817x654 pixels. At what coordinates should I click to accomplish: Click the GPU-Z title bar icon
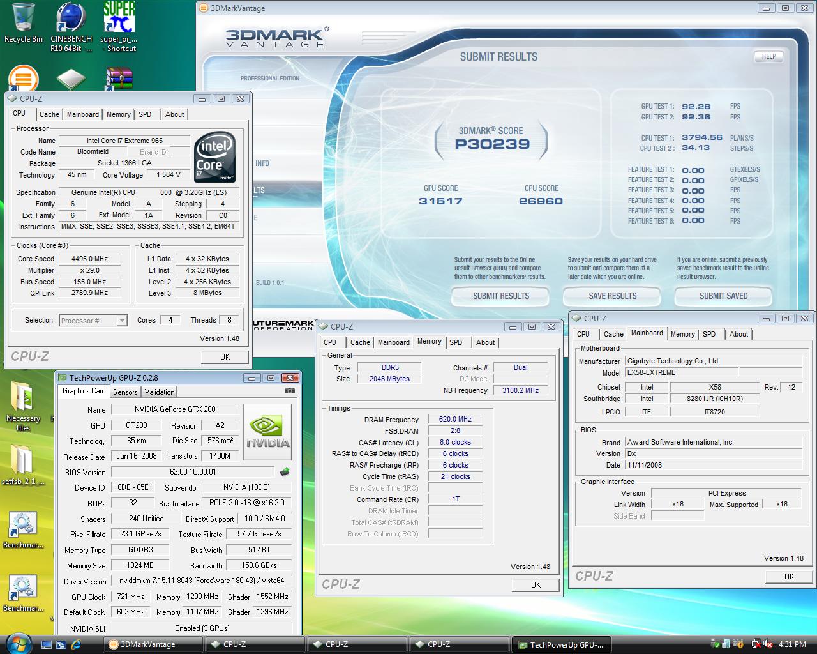click(x=62, y=377)
